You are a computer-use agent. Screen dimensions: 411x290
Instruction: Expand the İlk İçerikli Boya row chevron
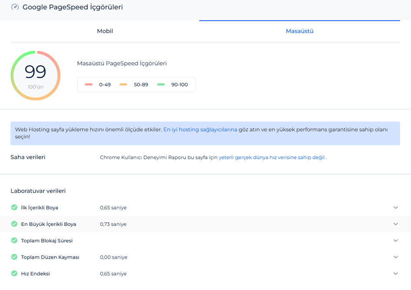click(x=395, y=208)
